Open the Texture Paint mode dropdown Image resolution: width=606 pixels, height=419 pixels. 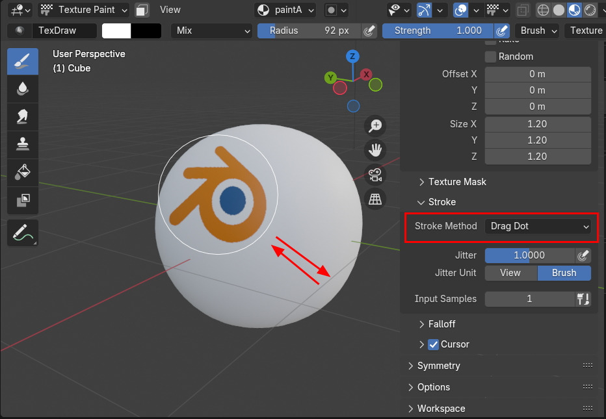pos(84,10)
